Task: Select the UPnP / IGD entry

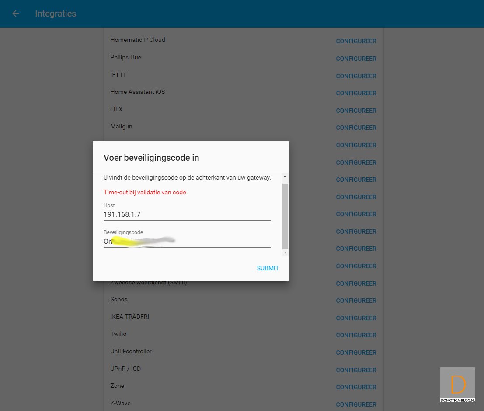Action: [x=125, y=369]
